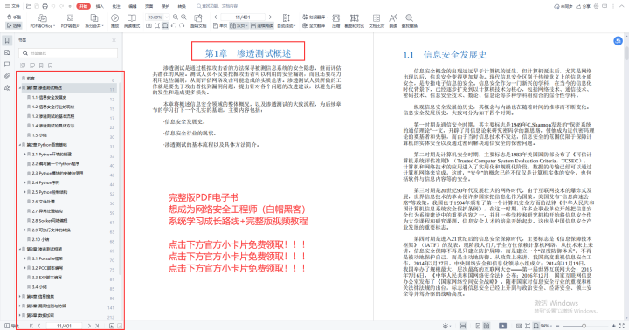Switch to the 批注 ribbon tab
The width and height of the screenshot is (629, 330).
(x=116, y=6)
